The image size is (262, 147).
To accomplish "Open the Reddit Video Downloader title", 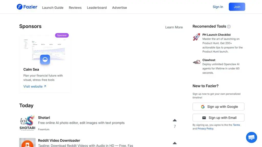I will click(59, 141).
